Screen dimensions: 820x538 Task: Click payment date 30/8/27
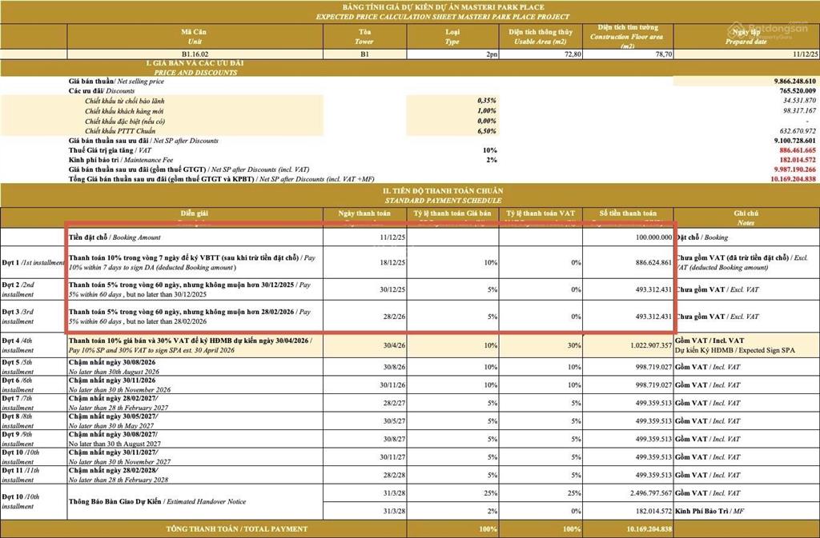(x=394, y=440)
